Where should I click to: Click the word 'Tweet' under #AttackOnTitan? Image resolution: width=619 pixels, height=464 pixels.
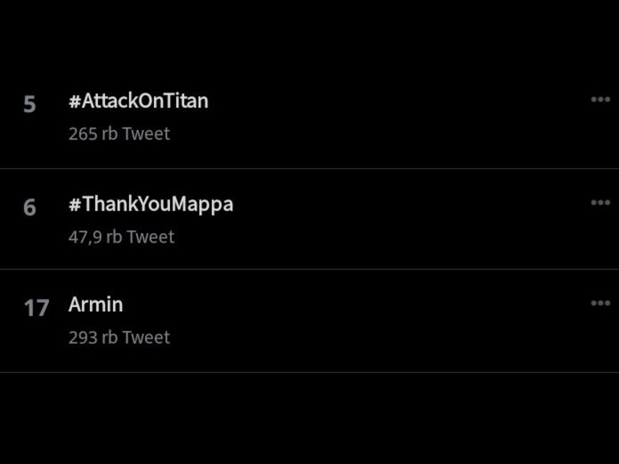coord(146,134)
